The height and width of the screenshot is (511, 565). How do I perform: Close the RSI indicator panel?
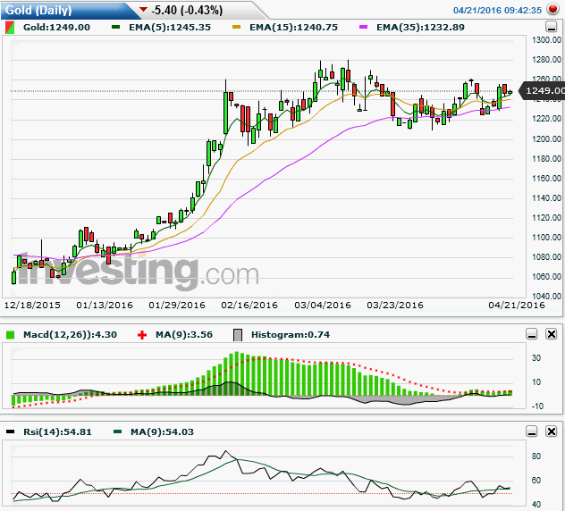552,431
